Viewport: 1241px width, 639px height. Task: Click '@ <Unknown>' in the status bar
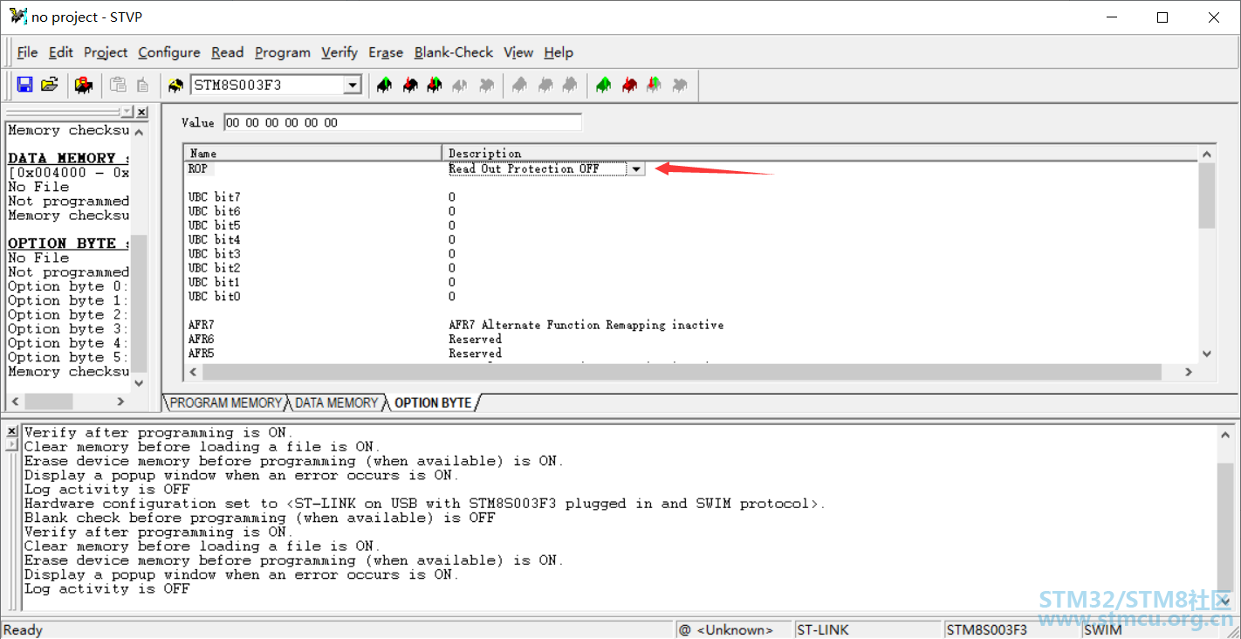725,629
